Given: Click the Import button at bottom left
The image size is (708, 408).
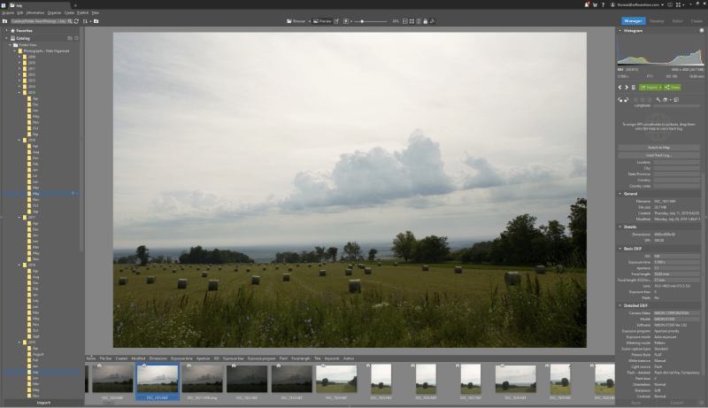Looking at the screenshot, I should click(42, 402).
